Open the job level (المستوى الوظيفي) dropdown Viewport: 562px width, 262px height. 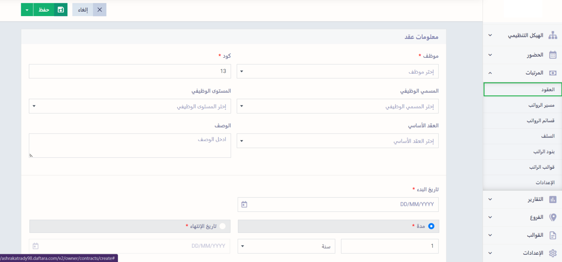pyautogui.click(x=130, y=106)
